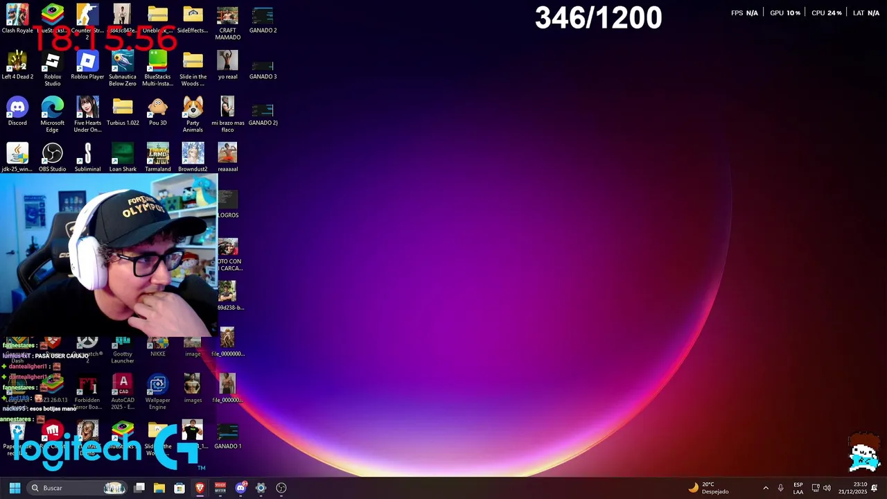The width and height of the screenshot is (887, 499).
Task: Open the Party Animals shortcut
Action: tap(193, 115)
